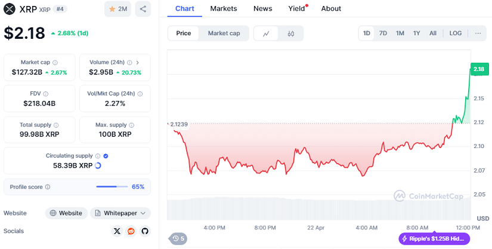This screenshot has height=249, width=492.
Task: Click the Market cap info icon
Action: [x=55, y=62]
